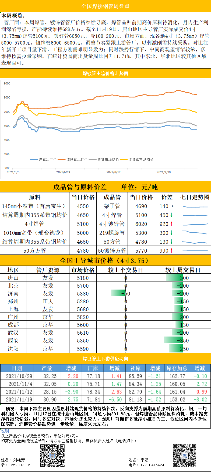Click the green down arrow beside 450

(171, 215)
